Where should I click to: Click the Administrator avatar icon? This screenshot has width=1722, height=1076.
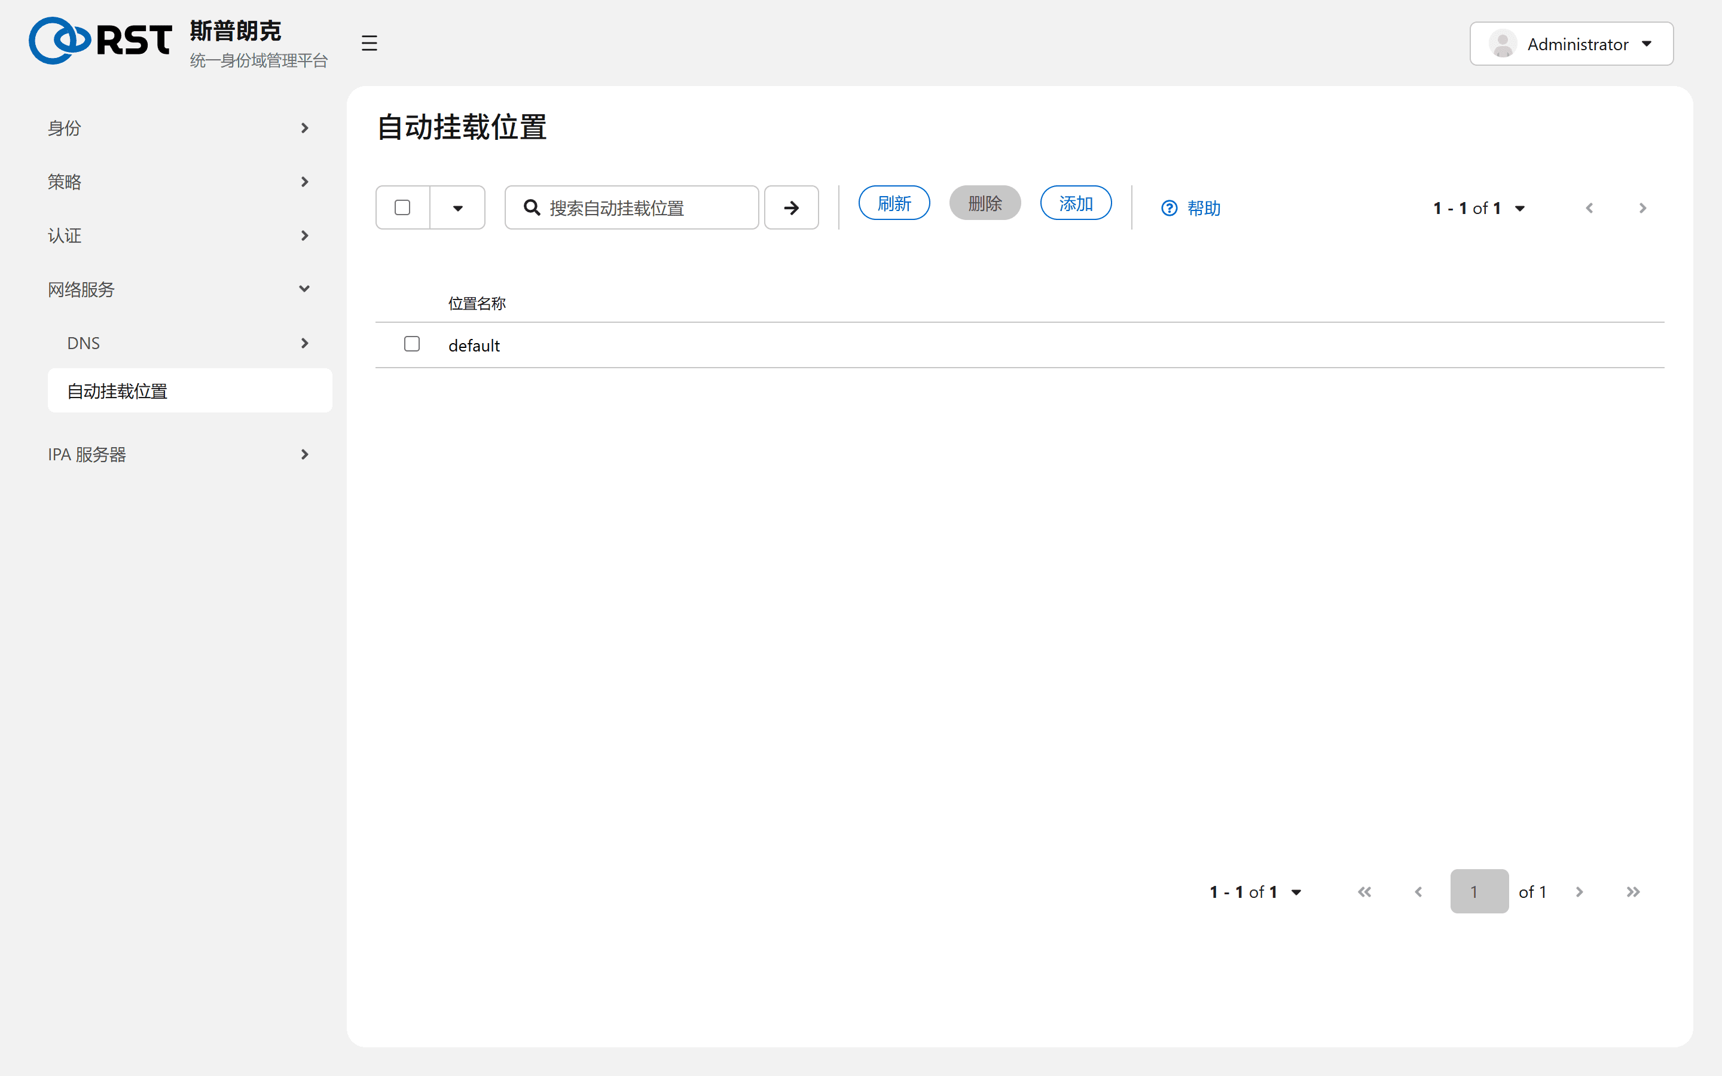point(1503,44)
